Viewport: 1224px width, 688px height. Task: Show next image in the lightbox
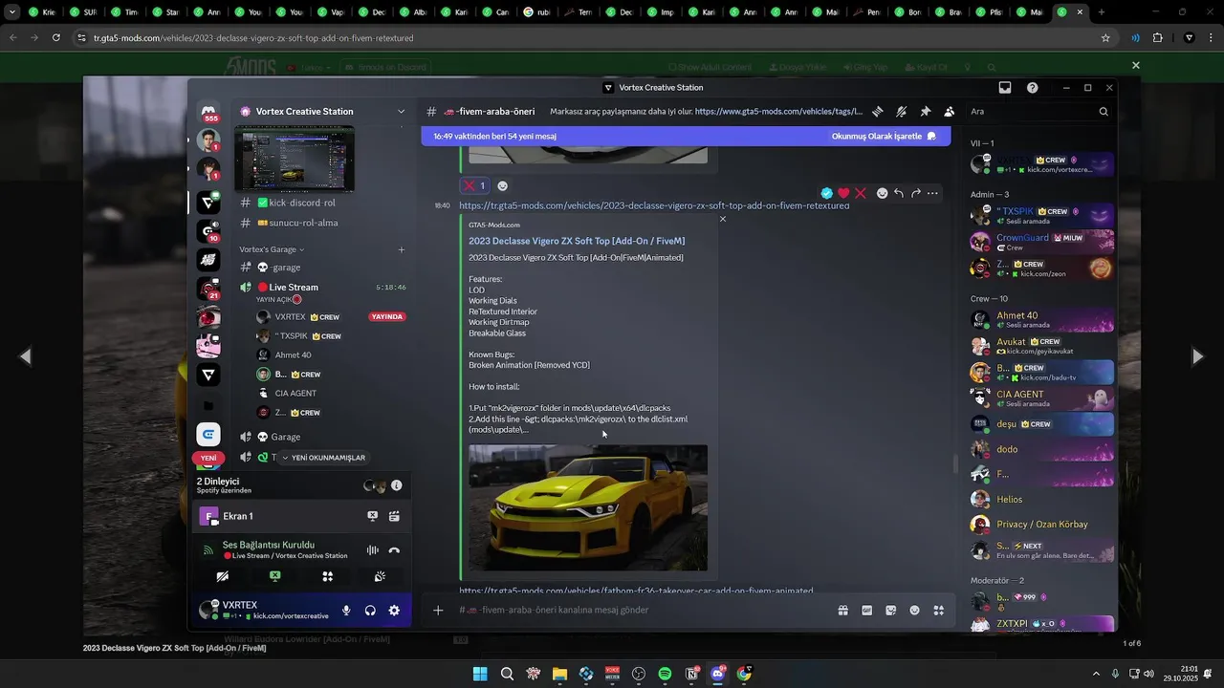[1197, 356]
